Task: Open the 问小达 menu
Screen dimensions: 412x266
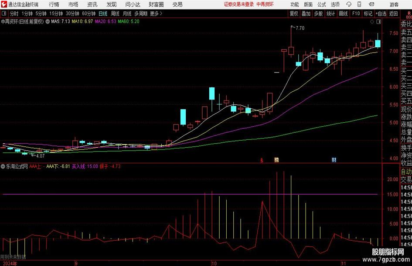Action: (x=133, y=4)
